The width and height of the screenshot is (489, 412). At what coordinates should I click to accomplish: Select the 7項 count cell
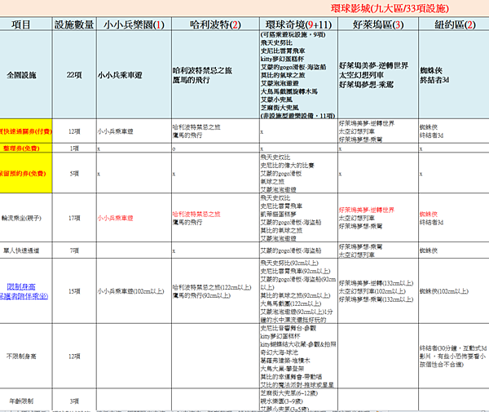coord(74,250)
